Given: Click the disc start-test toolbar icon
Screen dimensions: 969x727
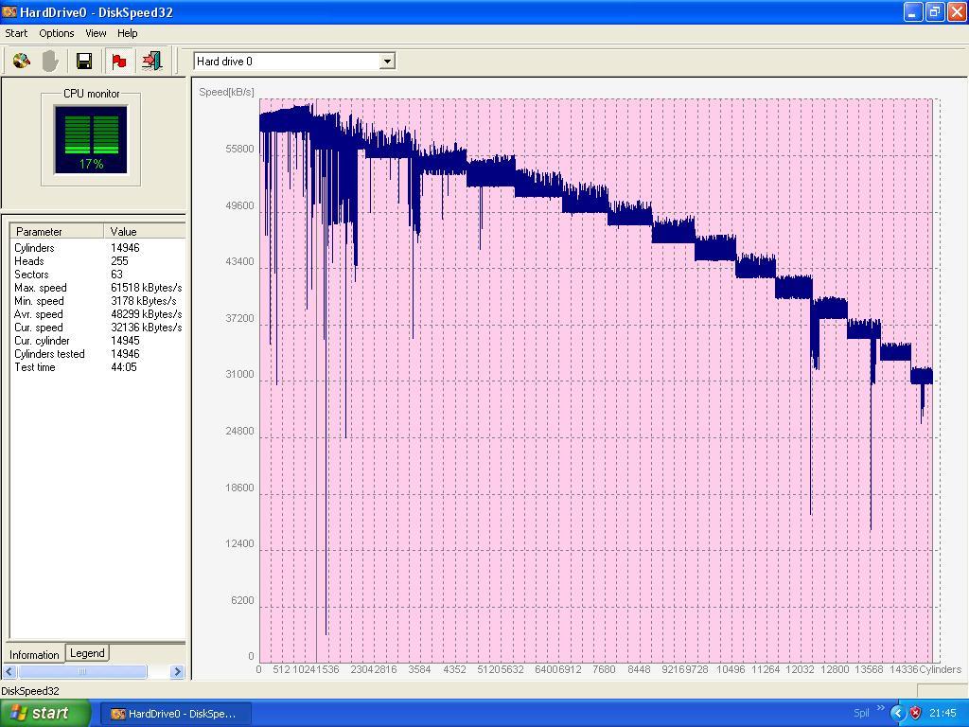Looking at the screenshot, I should pyautogui.click(x=22, y=61).
